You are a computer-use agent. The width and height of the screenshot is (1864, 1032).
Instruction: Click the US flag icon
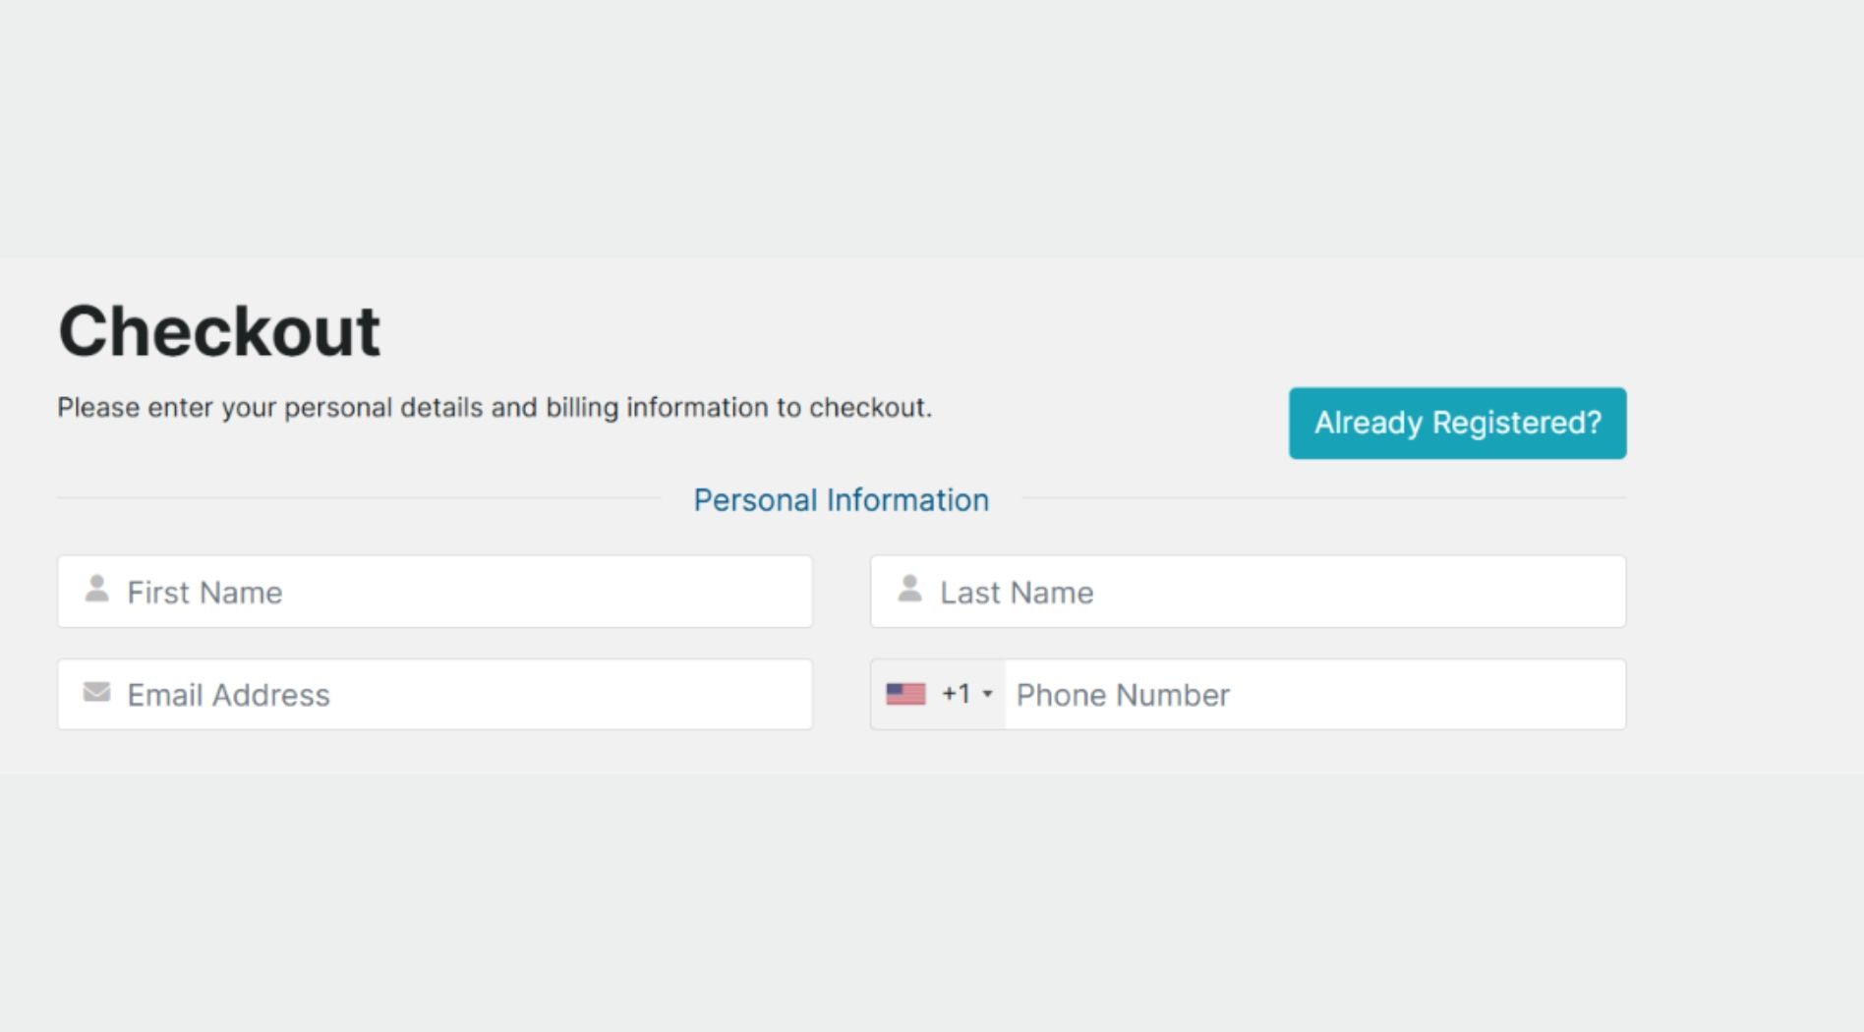905,694
